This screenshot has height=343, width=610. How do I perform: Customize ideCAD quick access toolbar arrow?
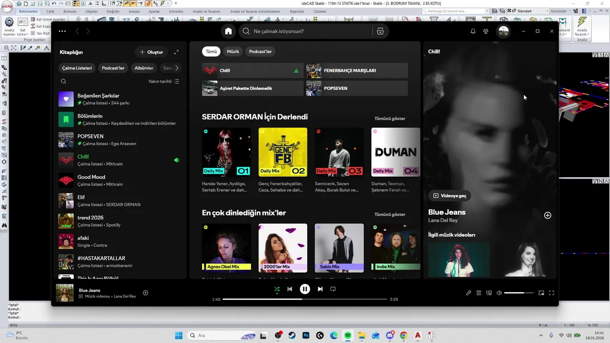[x=175, y=3]
